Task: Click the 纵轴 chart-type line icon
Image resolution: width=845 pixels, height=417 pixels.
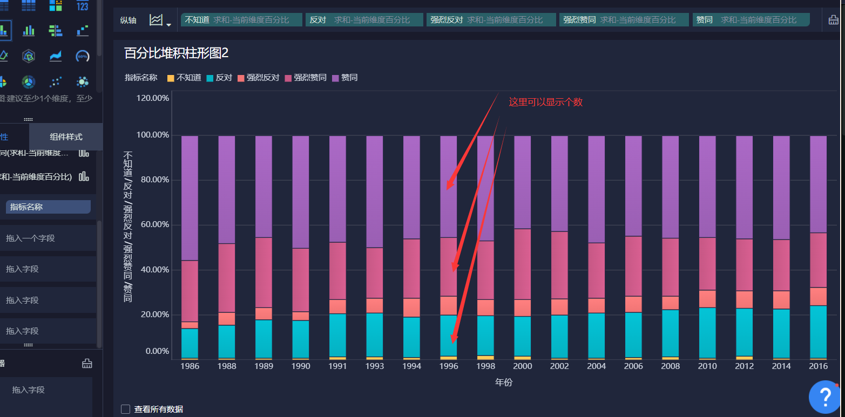Action: coord(156,20)
